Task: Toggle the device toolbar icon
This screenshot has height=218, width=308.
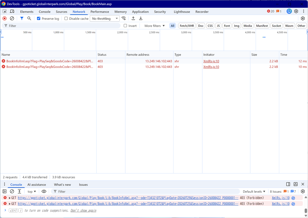Action: click(12, 11)
